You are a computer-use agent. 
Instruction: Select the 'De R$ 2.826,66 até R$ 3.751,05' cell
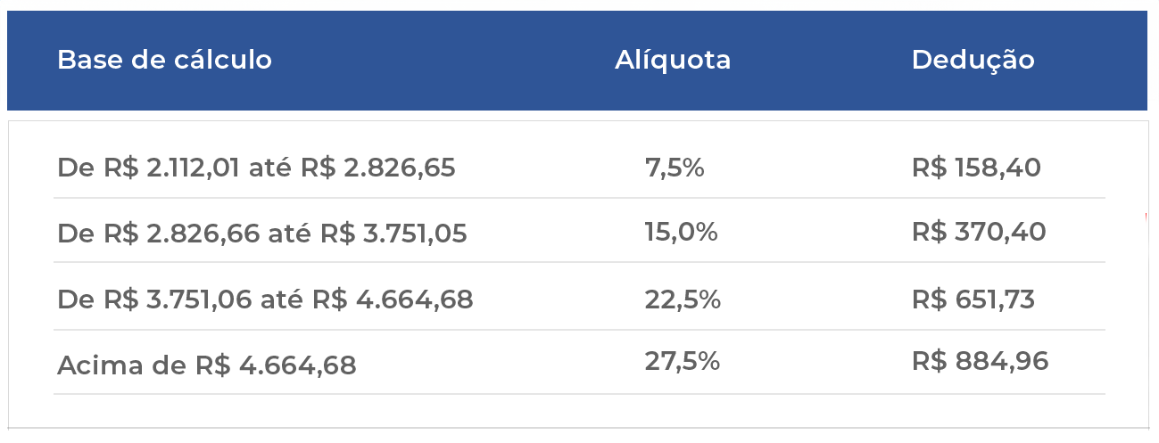(x=262, y=234)
